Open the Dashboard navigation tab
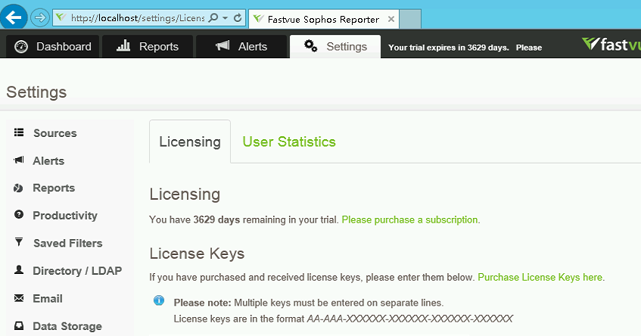Image resolution: width=641 pixels, height=336 pixels. [x=53, y=47]
